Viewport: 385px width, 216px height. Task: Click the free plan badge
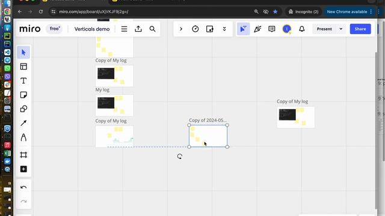tap(55, 29)
